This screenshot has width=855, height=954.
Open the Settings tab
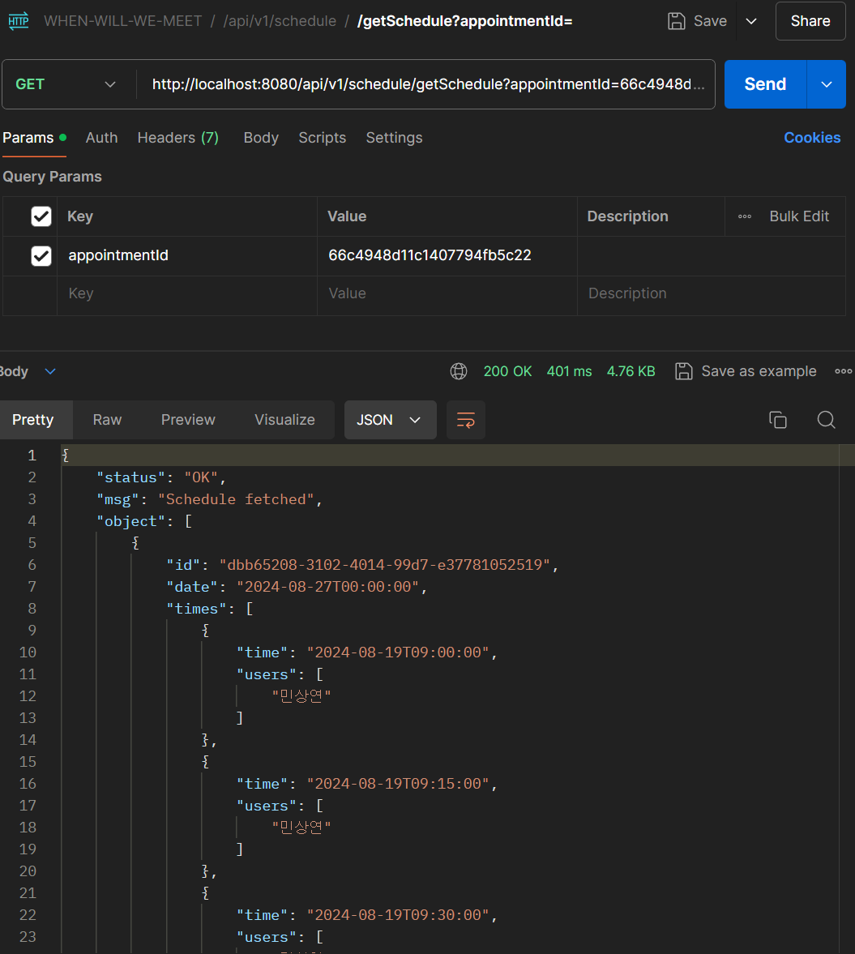coord(394,138)
